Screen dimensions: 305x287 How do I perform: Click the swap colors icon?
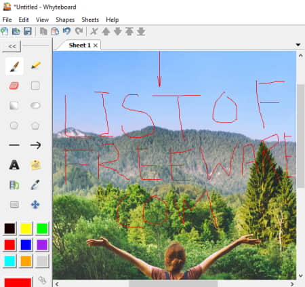[x=42, y=280]
